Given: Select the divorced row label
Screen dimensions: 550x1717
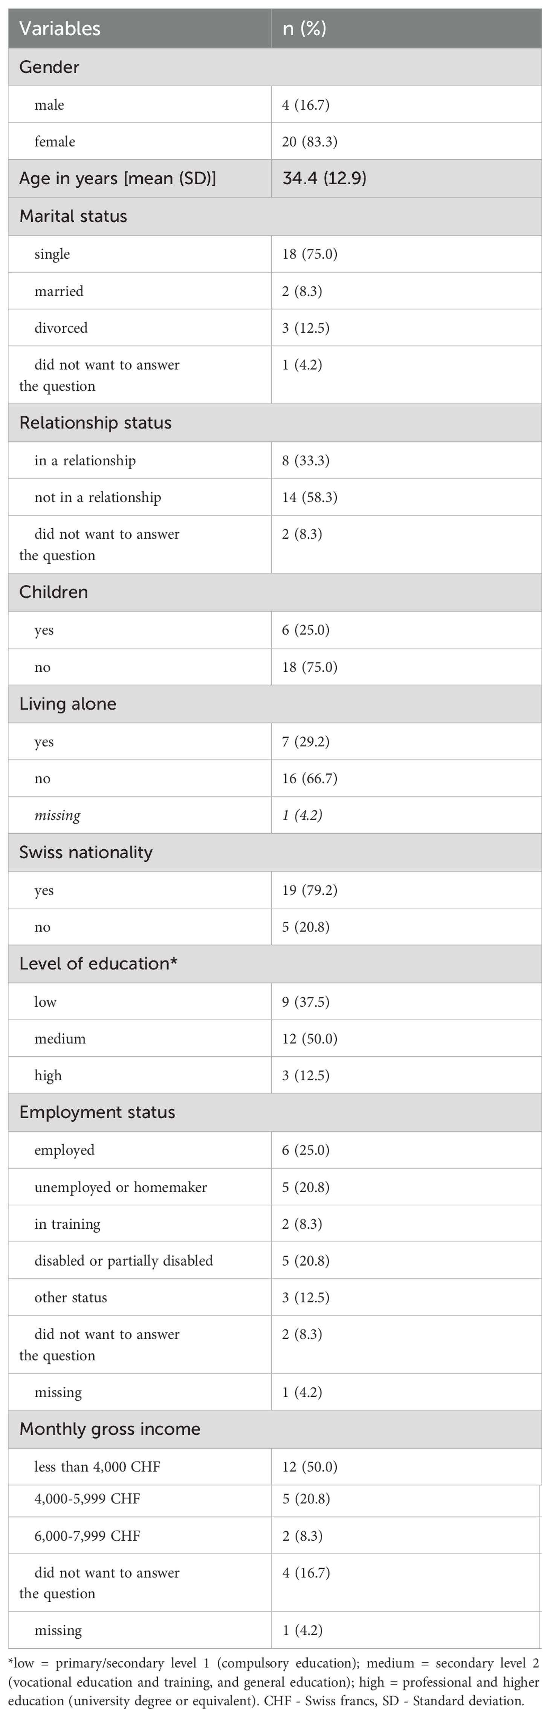Looking at the screenshot, I should pyautogui.click(x=61, y=328).
